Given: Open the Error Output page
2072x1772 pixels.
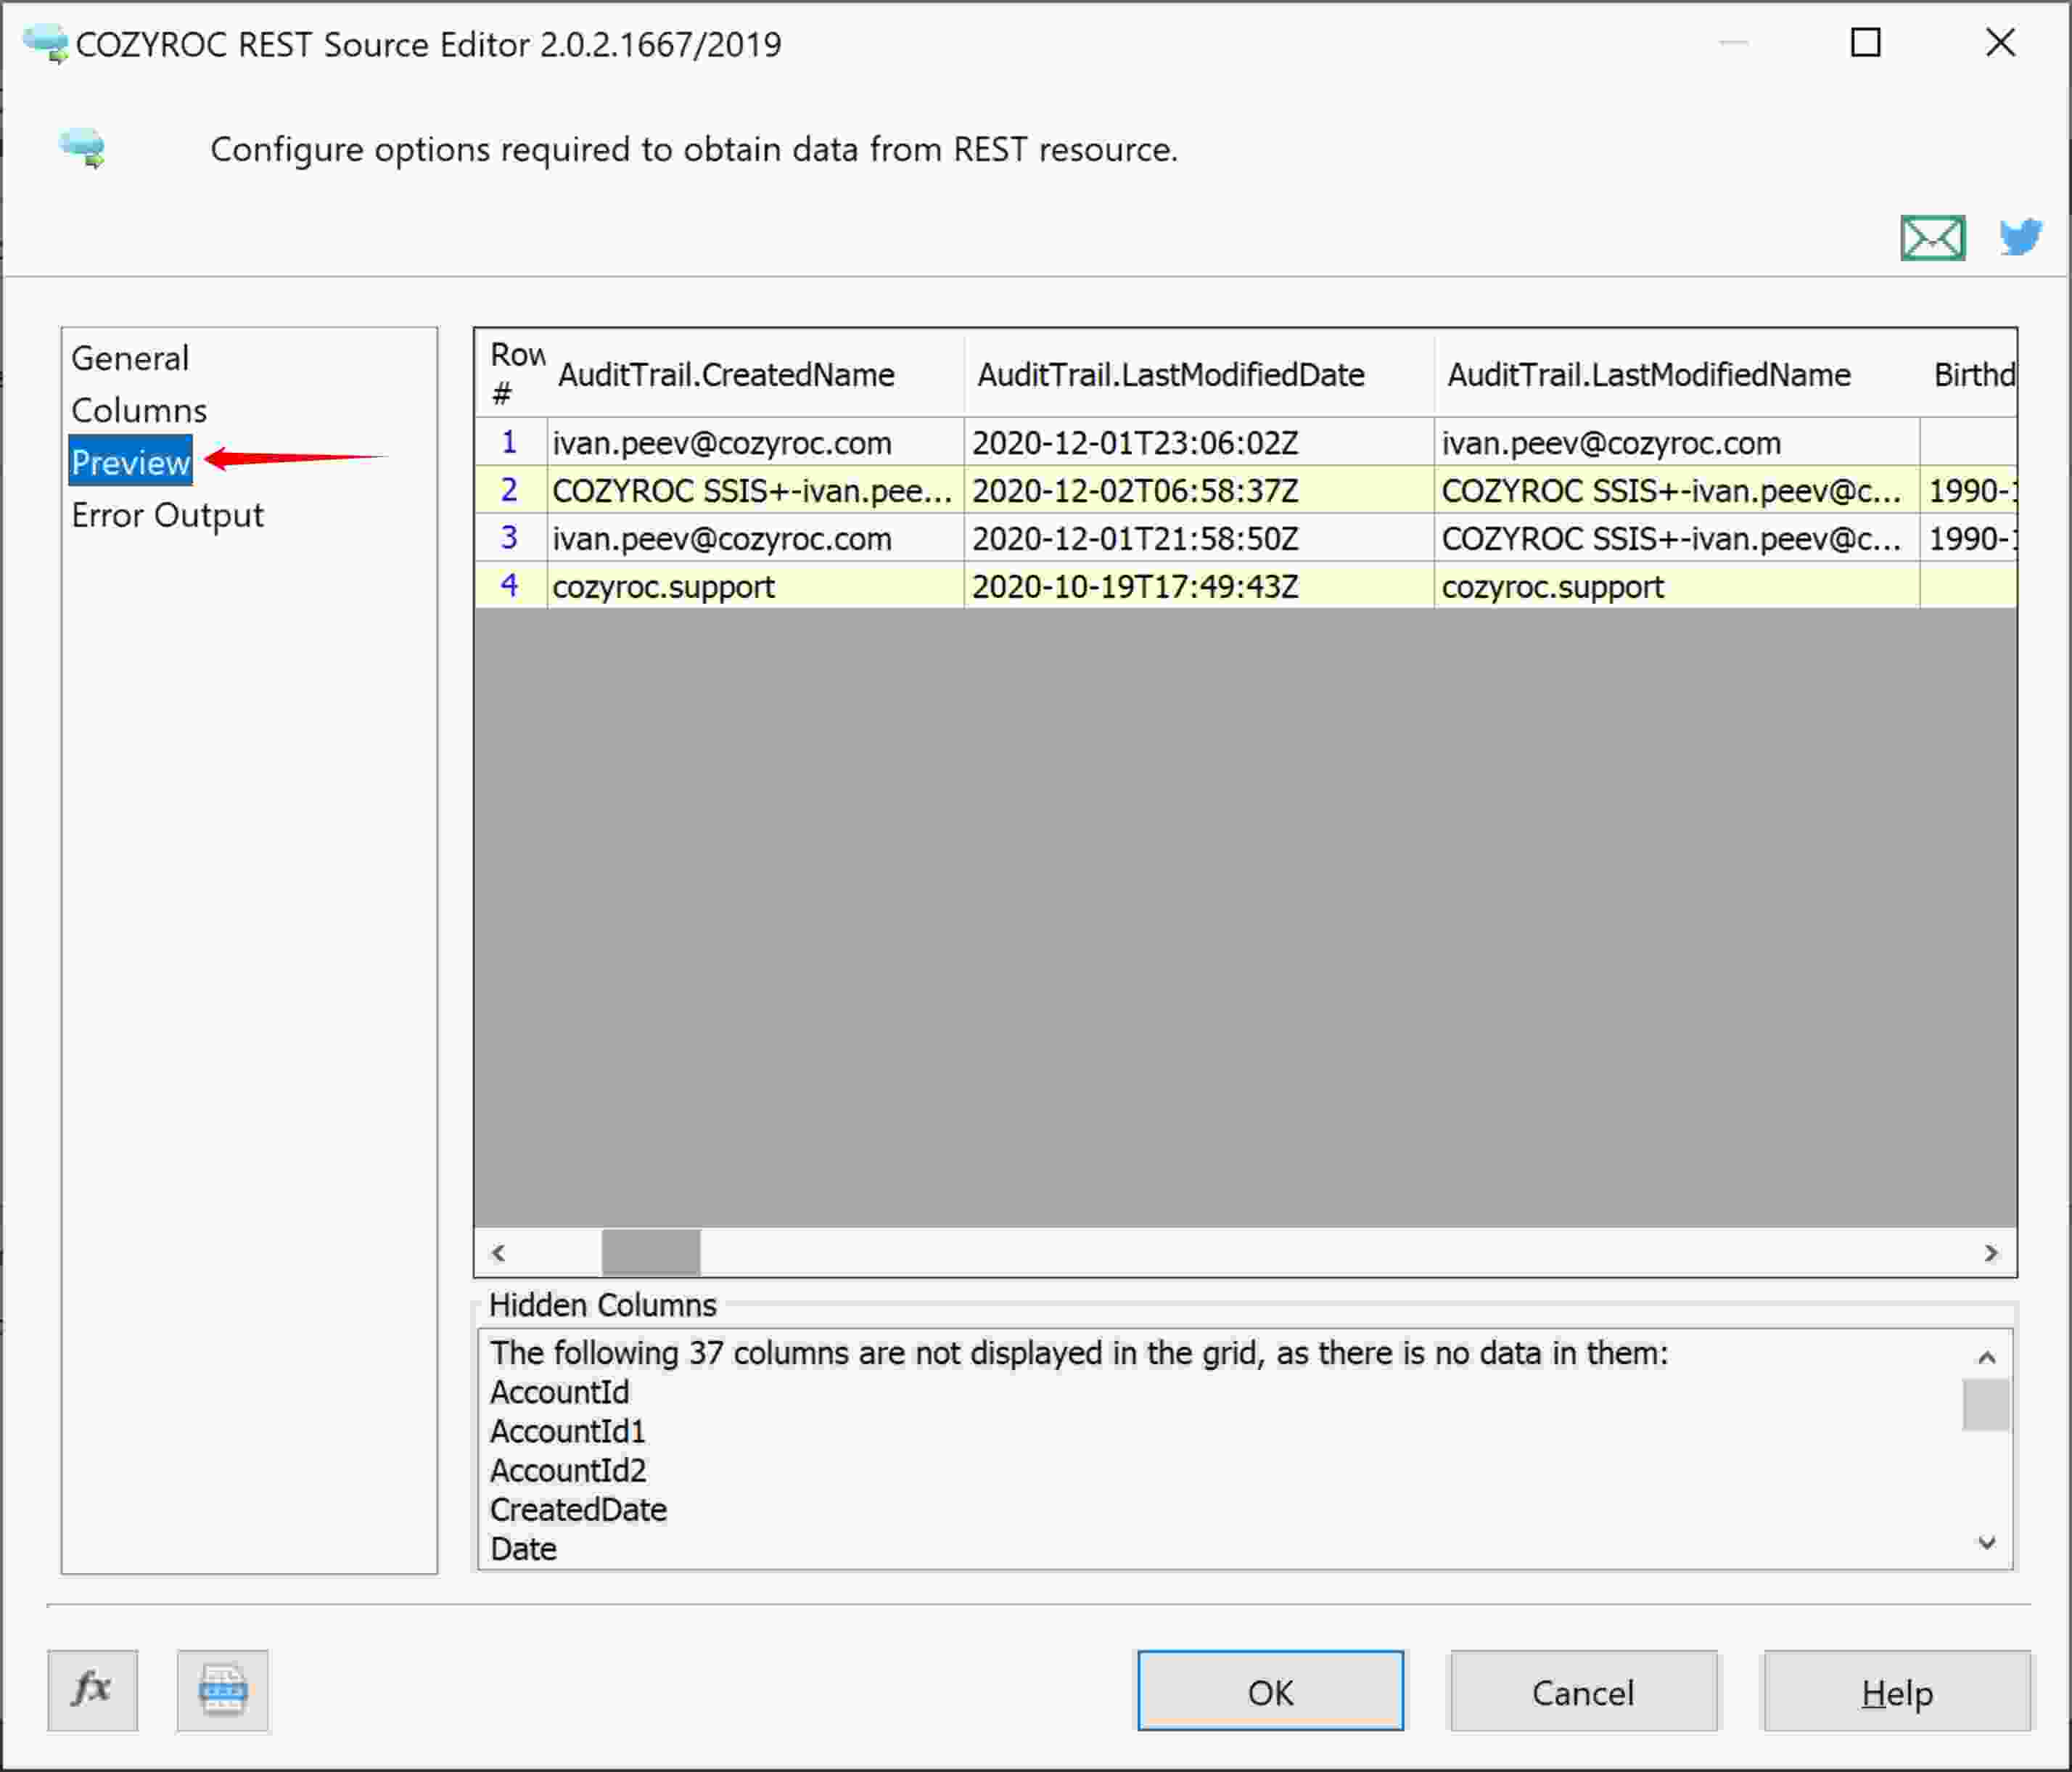Looking at the screenshot, I should tap(167, 515).
